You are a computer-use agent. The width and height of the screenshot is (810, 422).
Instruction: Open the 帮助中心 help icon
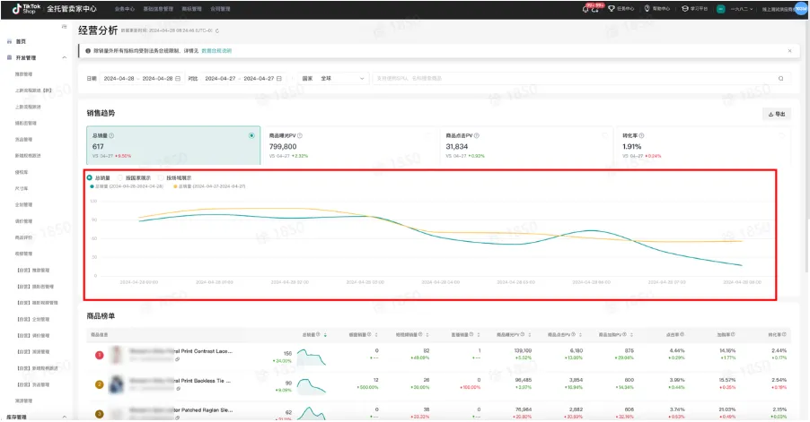pyautogui.click(x=647, y=9)
